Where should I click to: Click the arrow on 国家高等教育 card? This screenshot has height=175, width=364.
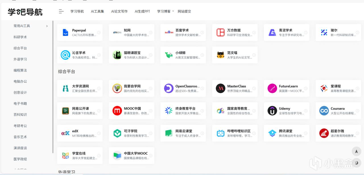point(254,111)
